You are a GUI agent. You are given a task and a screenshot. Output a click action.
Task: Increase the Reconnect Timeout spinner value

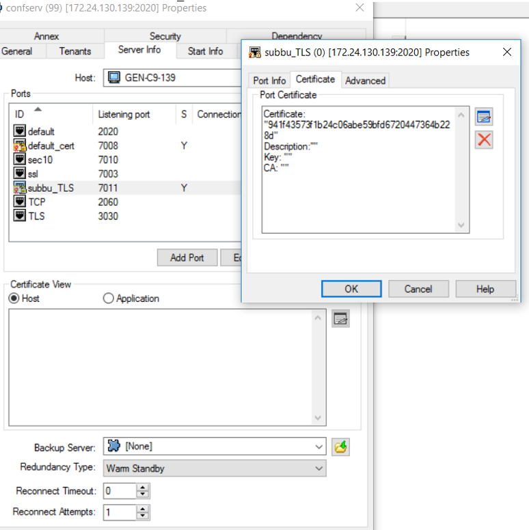click(x=143, y=487)
